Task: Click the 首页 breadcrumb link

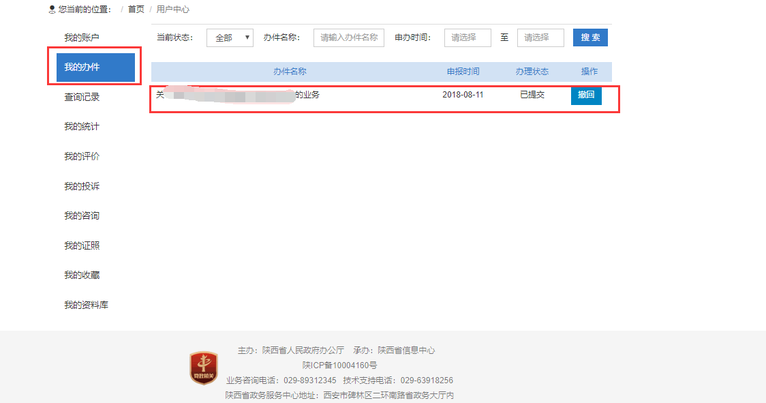Action: (136, 10)
